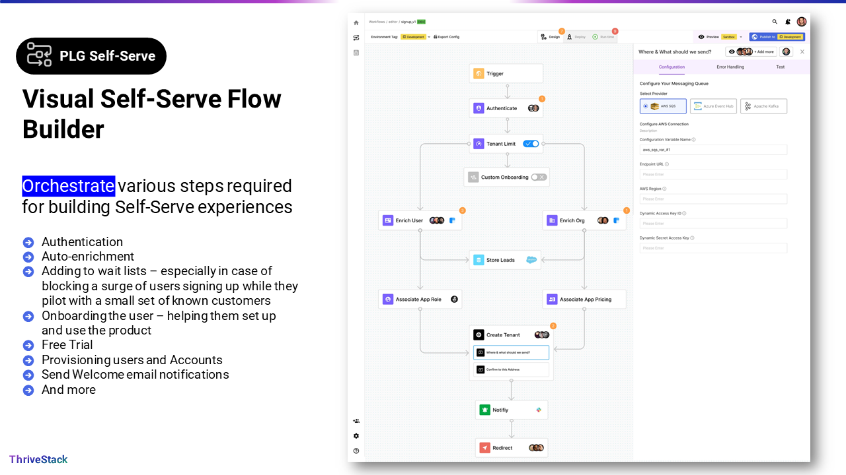Screen dimensions: 846x475
Task: Click the Custom Onboarding node icon
Action: pyautogui.click(x=473, y=177)
